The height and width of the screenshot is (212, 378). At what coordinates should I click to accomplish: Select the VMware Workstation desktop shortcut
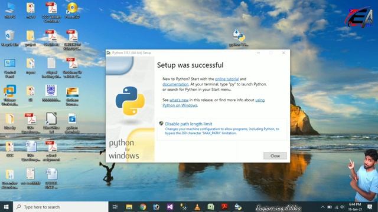point(10,95)
